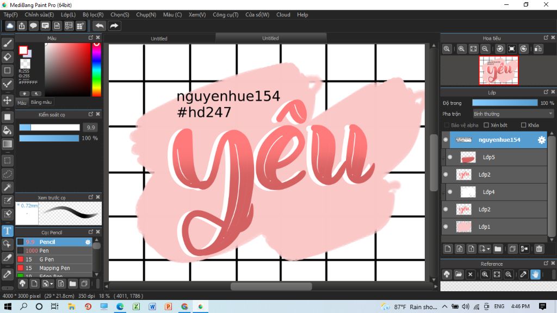Select the eyedropper in the Reference panel

pyautogui.click(x=523, y=274)
